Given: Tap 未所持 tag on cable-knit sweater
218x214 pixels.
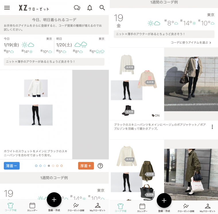Looking at the screenshot, I should pos(129,159).
